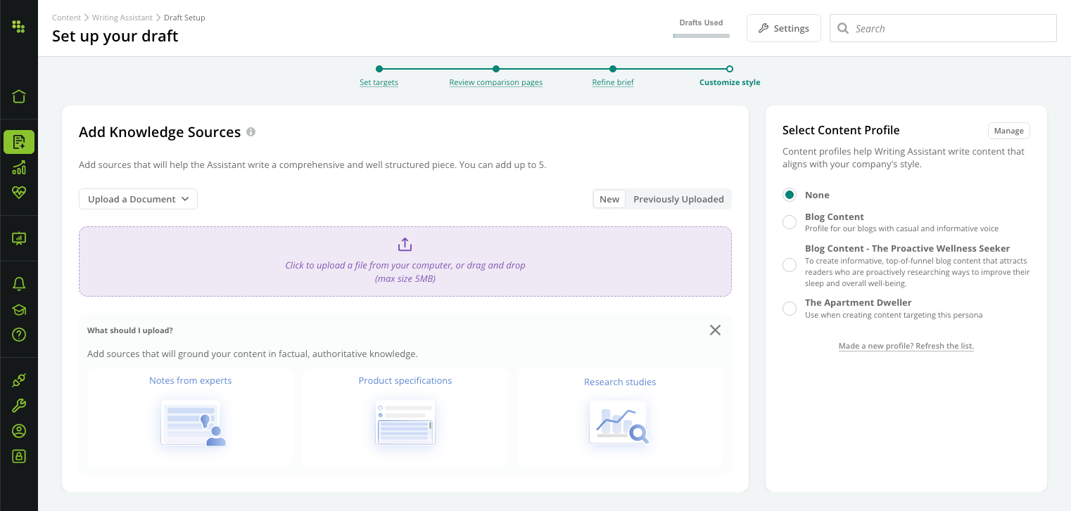1071x511 pixels.
Task: Click the Research studies heading
Action: 620,382
